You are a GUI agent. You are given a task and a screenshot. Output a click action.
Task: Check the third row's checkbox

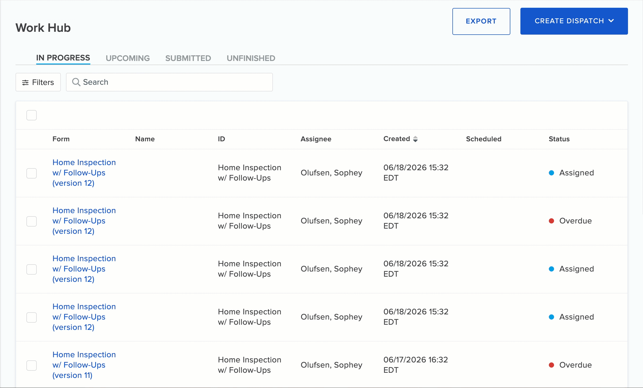coord(32,269)
